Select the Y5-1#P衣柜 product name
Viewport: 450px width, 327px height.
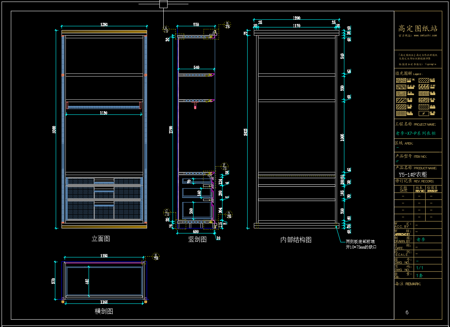(x=413, y=175)
